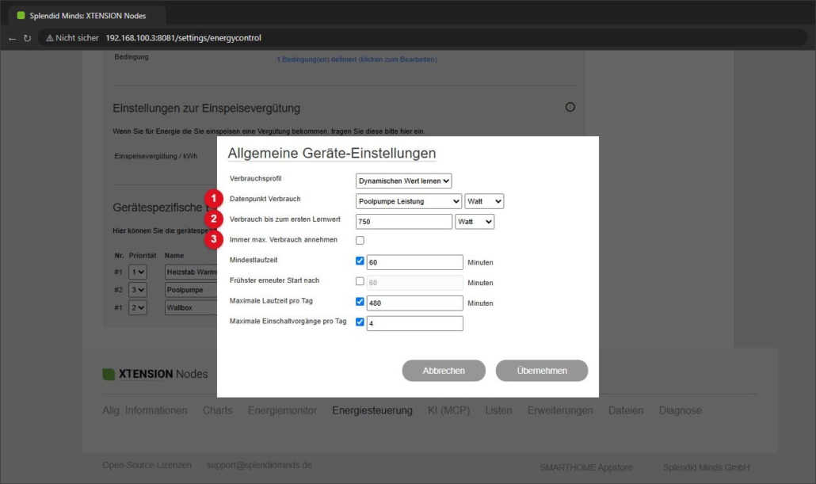
Task: Open the KI (MCP) tab
Action: pyautogui.click(x=448, y=410)
